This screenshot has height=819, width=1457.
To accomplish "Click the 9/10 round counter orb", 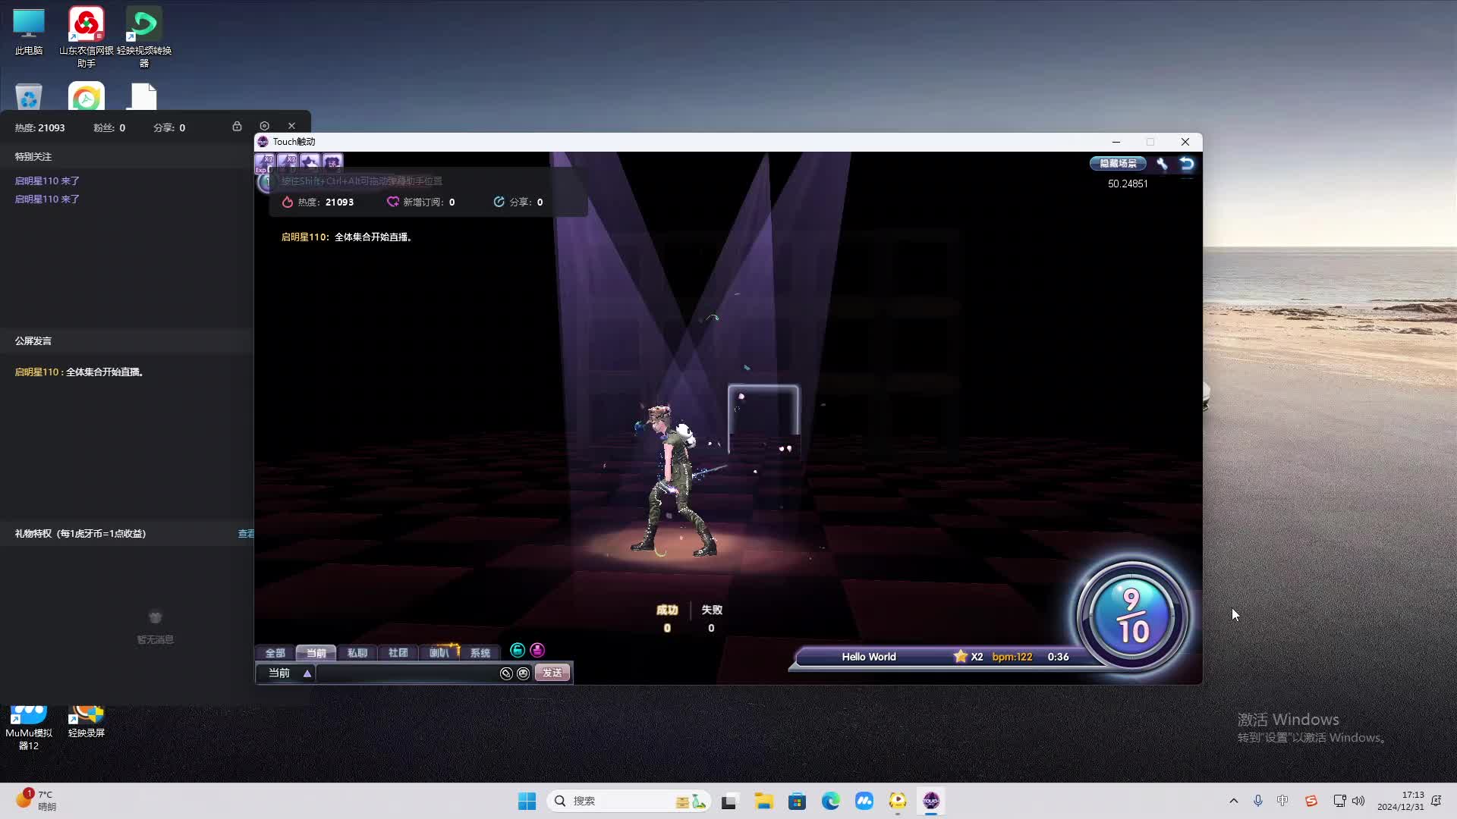I will coord(1132,616).
